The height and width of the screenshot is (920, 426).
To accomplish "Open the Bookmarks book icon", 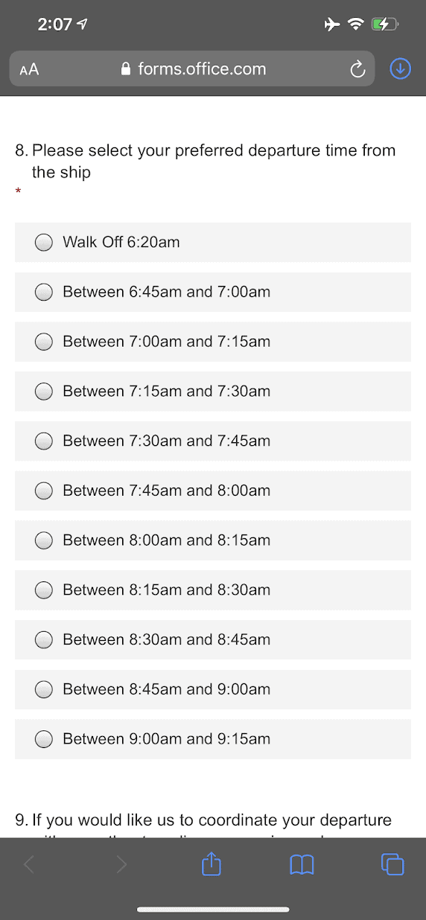I will pyautogui.click(x=302, y=864).
